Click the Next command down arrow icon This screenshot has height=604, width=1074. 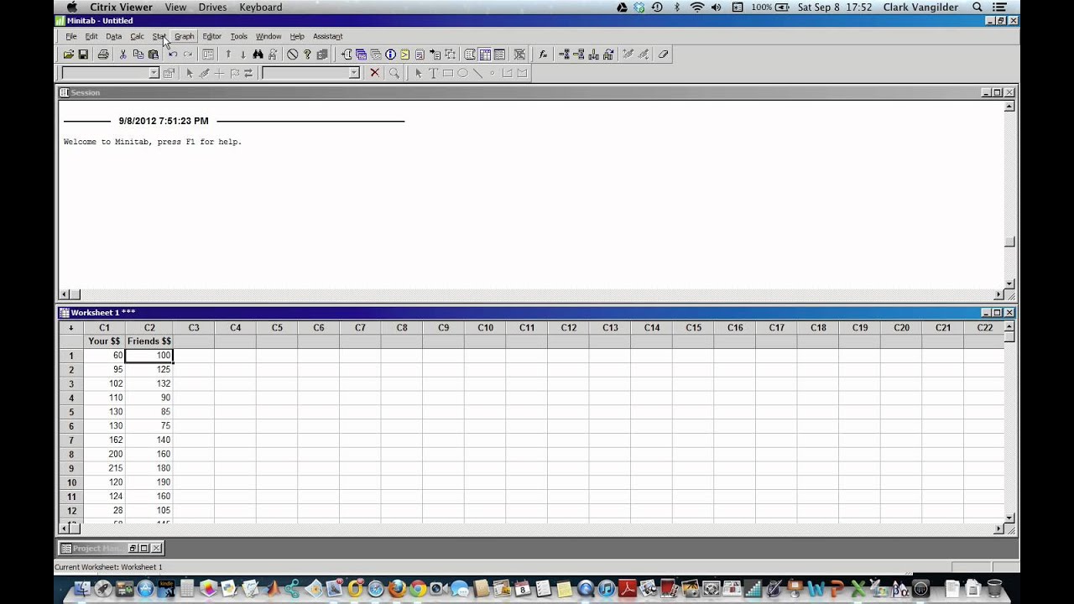point(243,55)
